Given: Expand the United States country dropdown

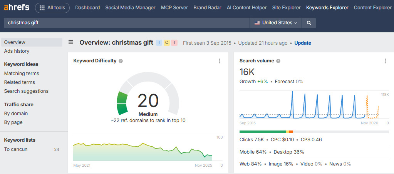Looking at the screenshot, I should [x=276, y=23].
